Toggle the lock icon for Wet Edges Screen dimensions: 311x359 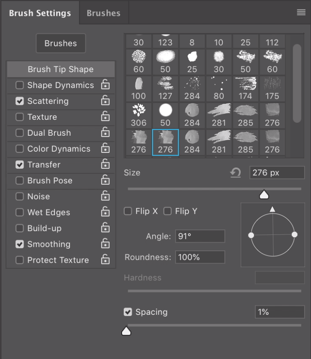105,212
